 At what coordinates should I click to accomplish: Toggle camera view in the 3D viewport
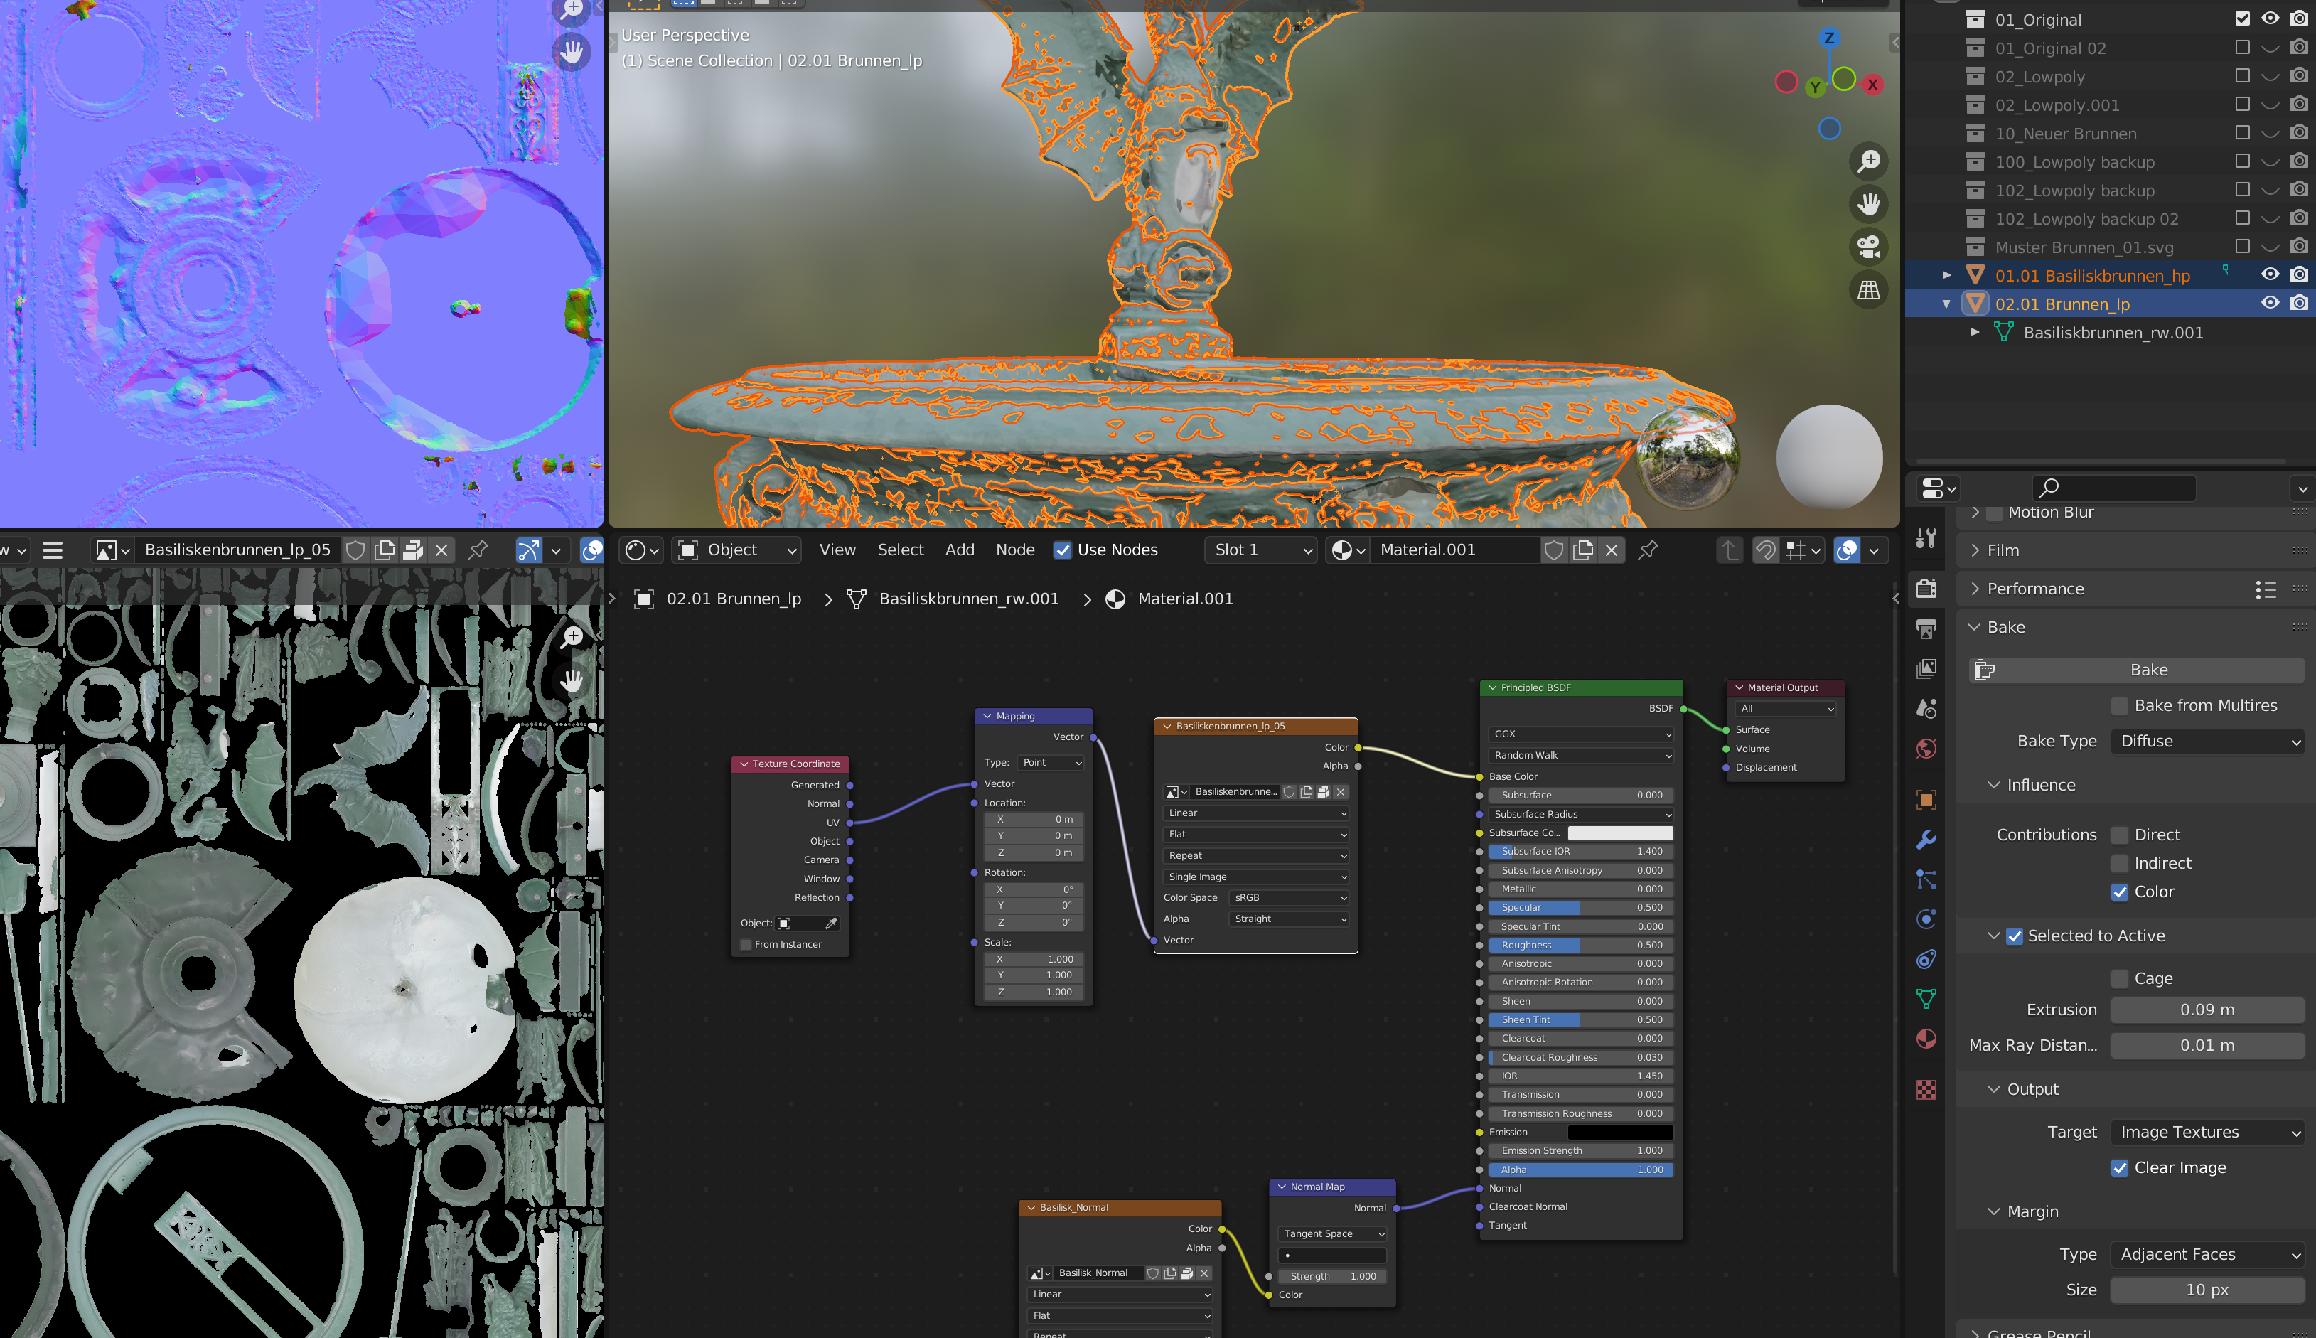tap(1869, 246)
